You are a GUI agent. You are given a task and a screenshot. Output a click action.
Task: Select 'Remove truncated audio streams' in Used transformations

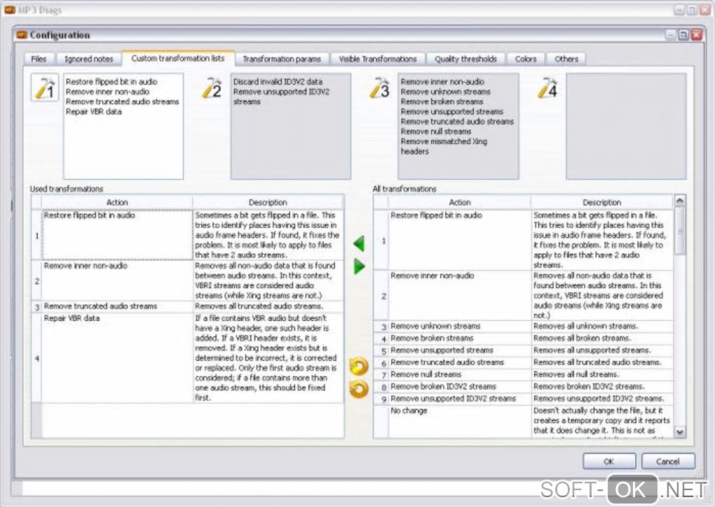(x=117, y=306)
